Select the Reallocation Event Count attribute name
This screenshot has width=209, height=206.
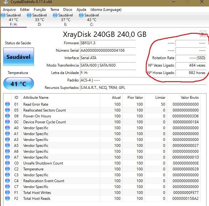(44, 181)
